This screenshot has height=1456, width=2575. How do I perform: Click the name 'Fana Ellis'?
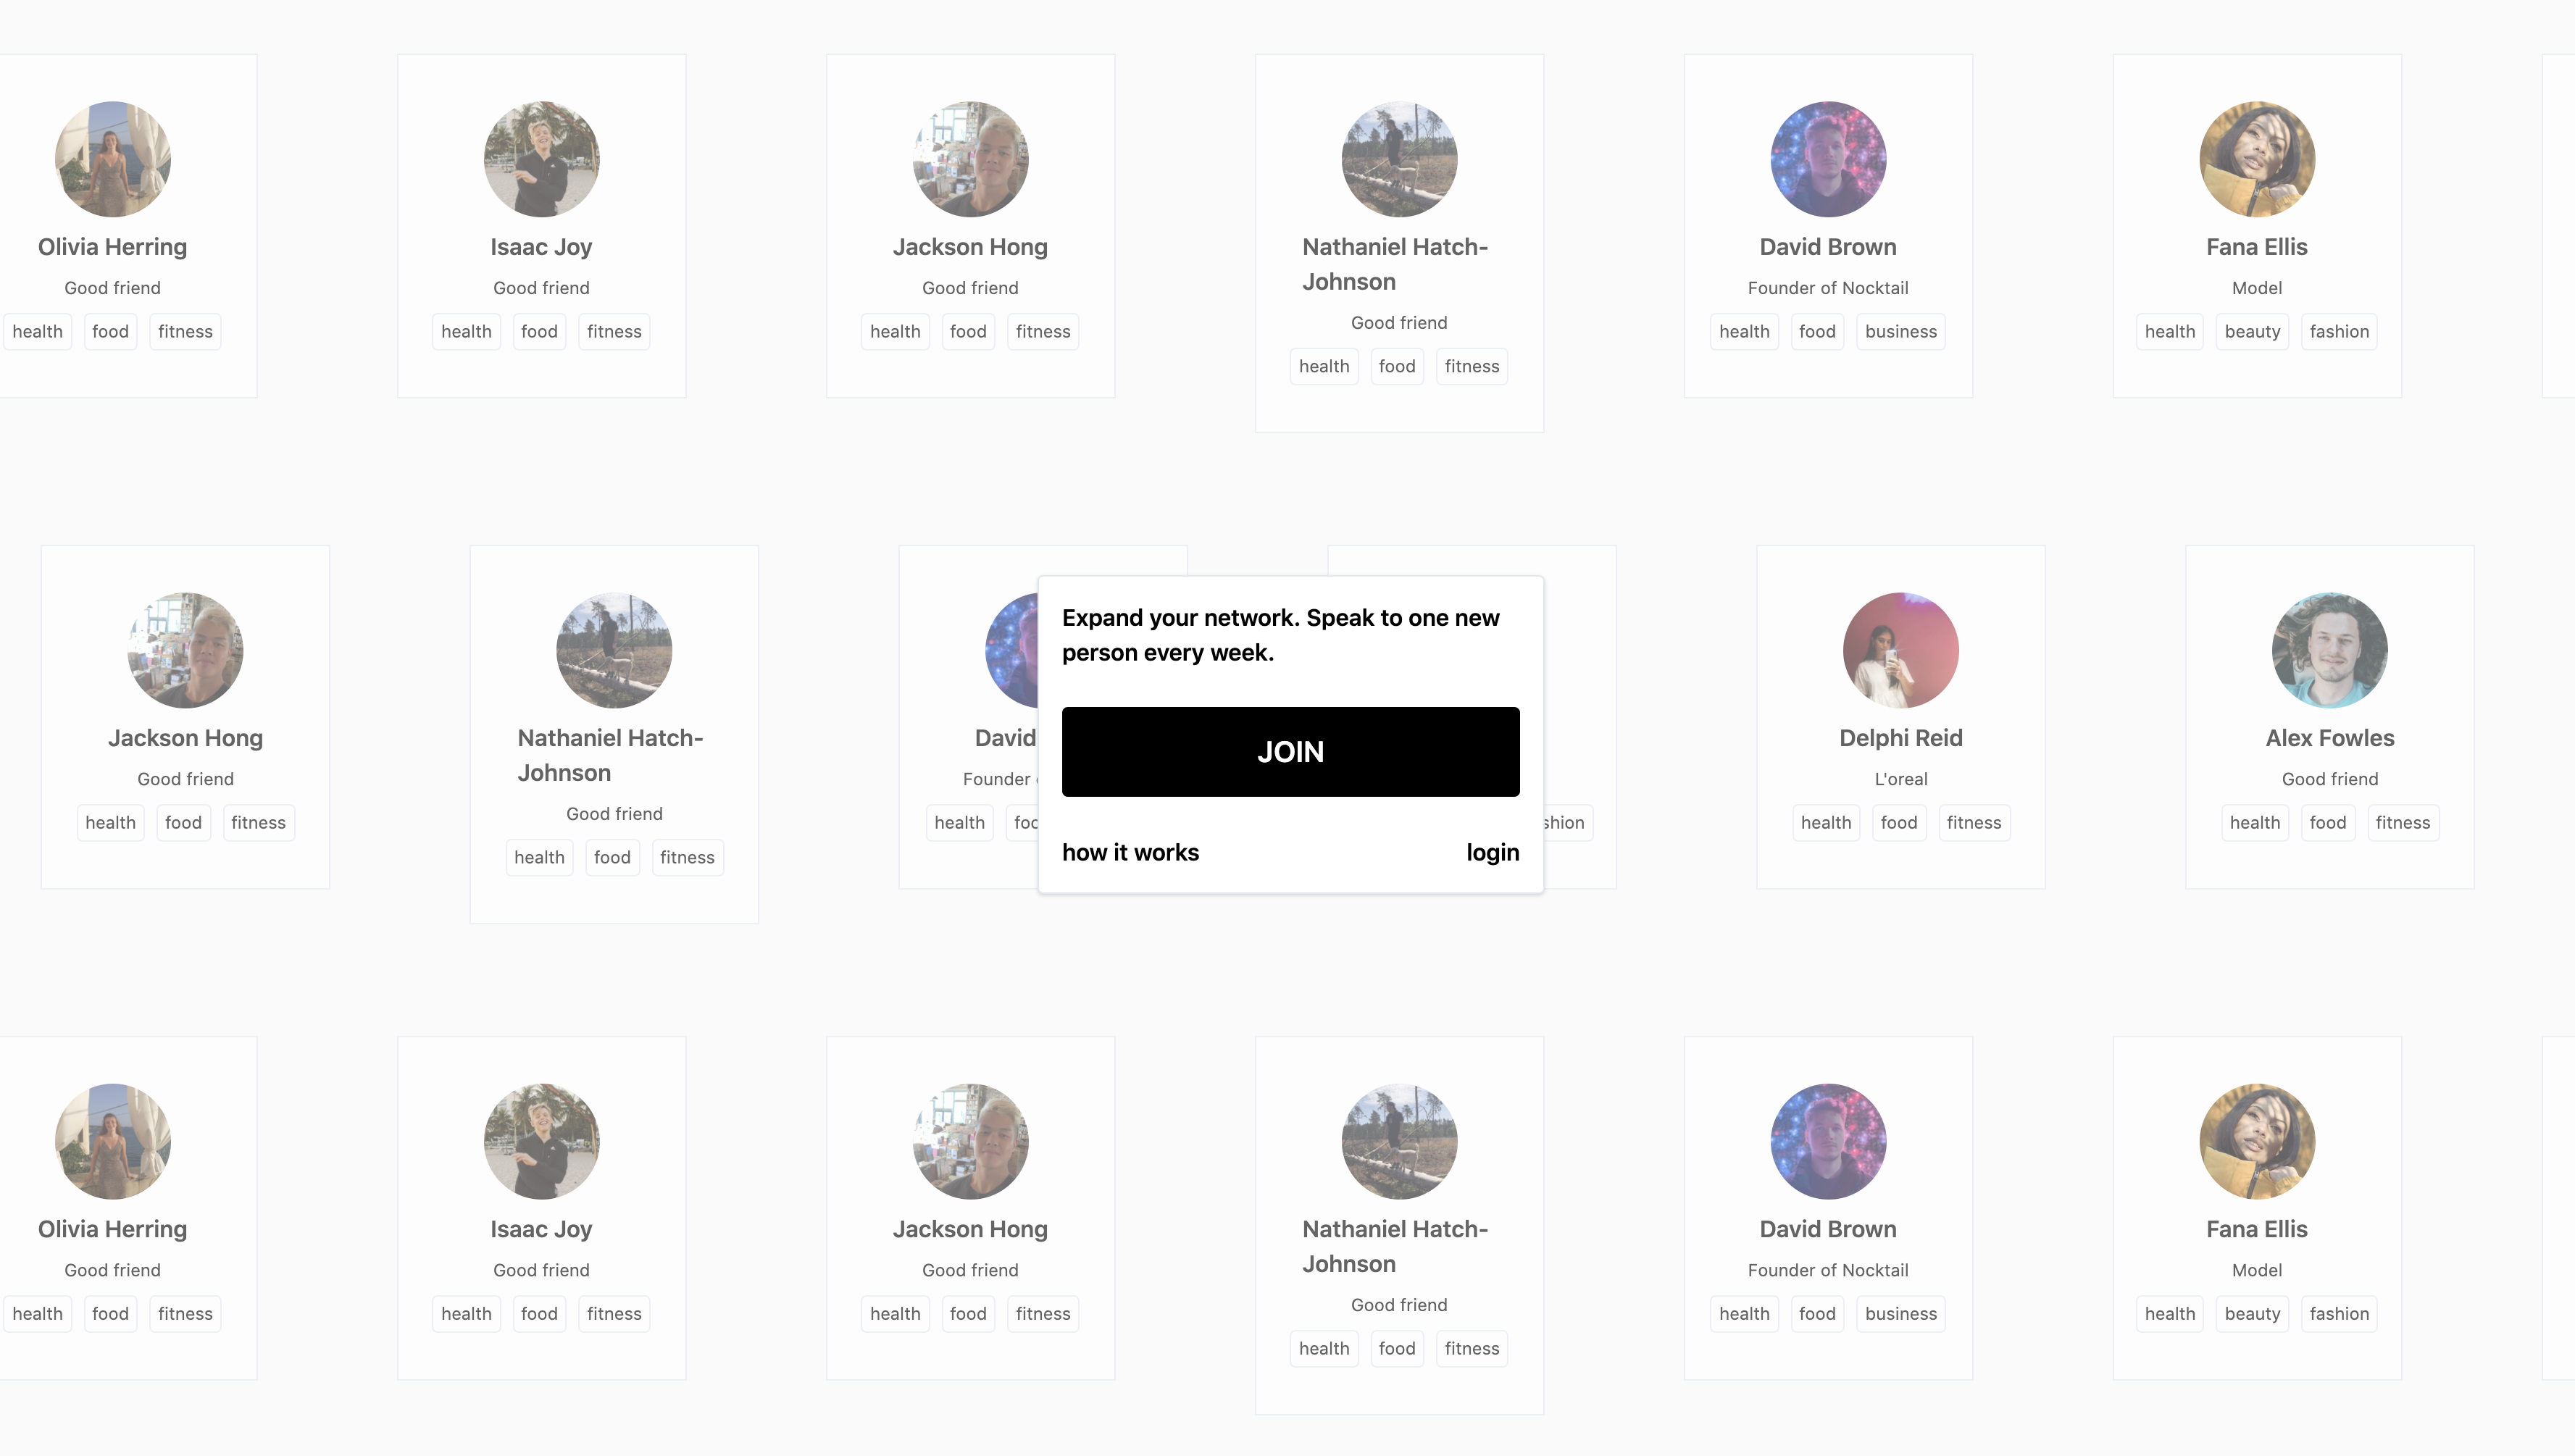(x=2257, y=247)
